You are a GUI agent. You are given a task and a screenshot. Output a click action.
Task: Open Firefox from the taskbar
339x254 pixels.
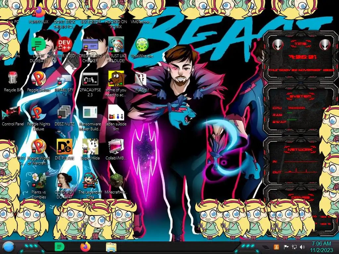tap(85, 247)
